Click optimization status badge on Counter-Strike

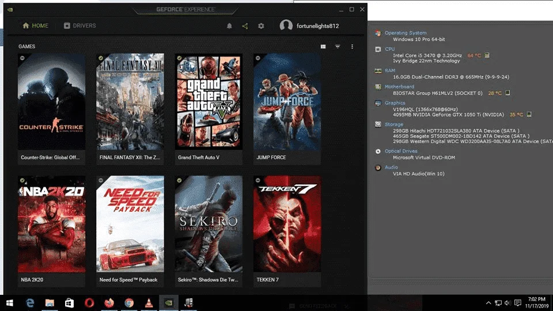click(x=22, y=58)
